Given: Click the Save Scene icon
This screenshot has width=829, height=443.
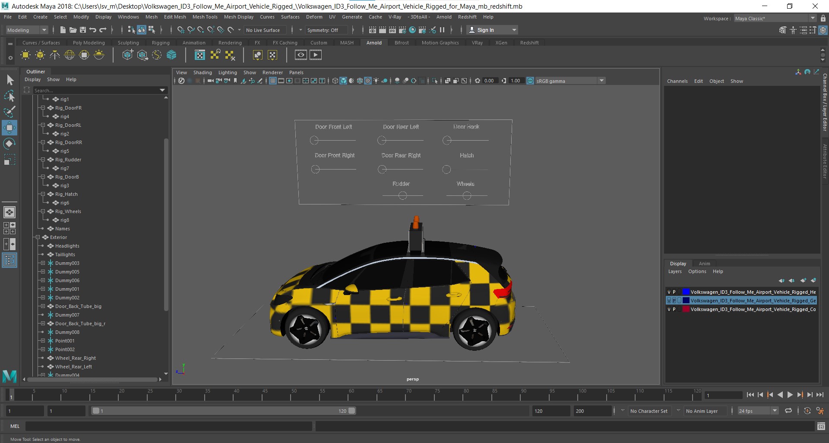Looking at the screenshot, I should coord(82,30).
